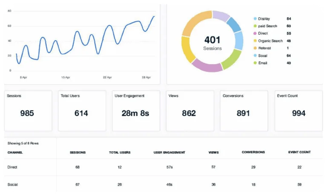Sort table by CONVERSIONS column header
Screen dimensions: 327x196
pyautogui.click(x=253, y=152)
